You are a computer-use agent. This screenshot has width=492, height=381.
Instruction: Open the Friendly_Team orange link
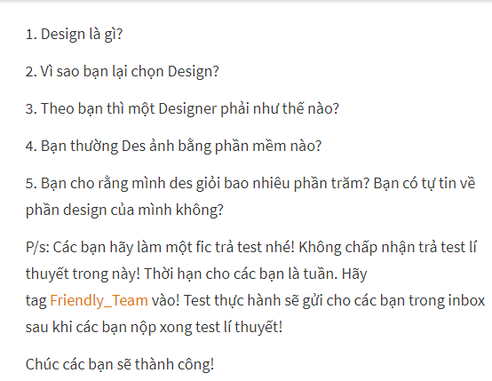coord(99,300)
